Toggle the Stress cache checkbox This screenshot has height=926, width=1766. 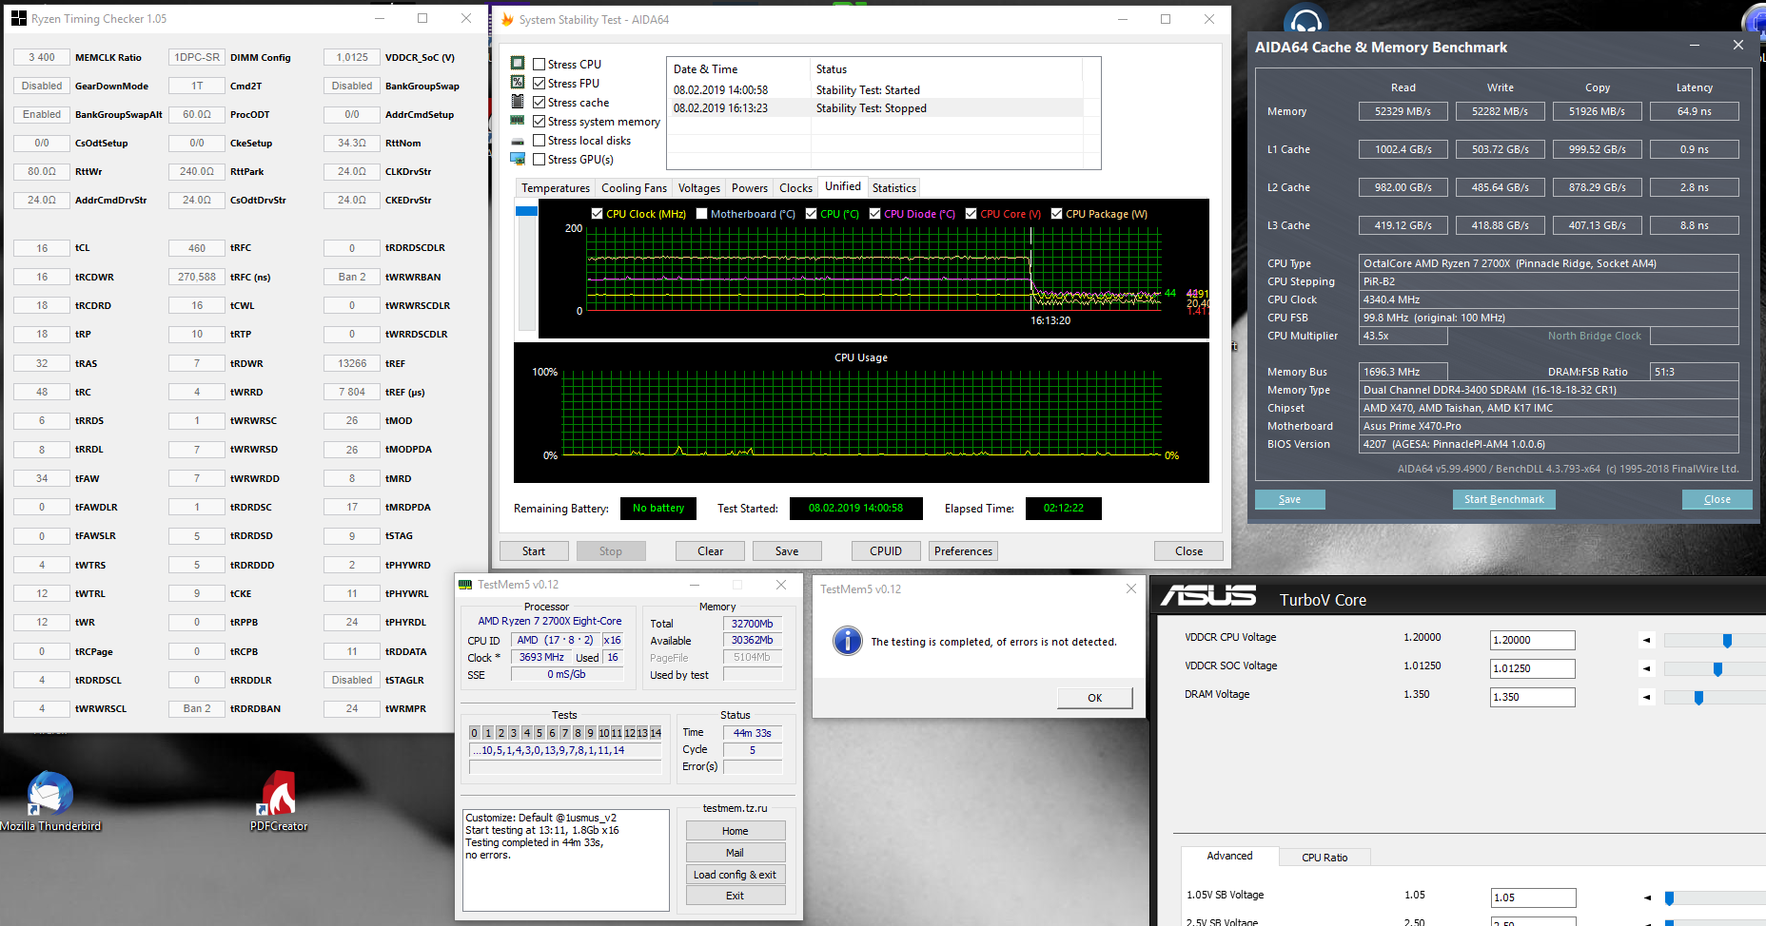(540, 103)
